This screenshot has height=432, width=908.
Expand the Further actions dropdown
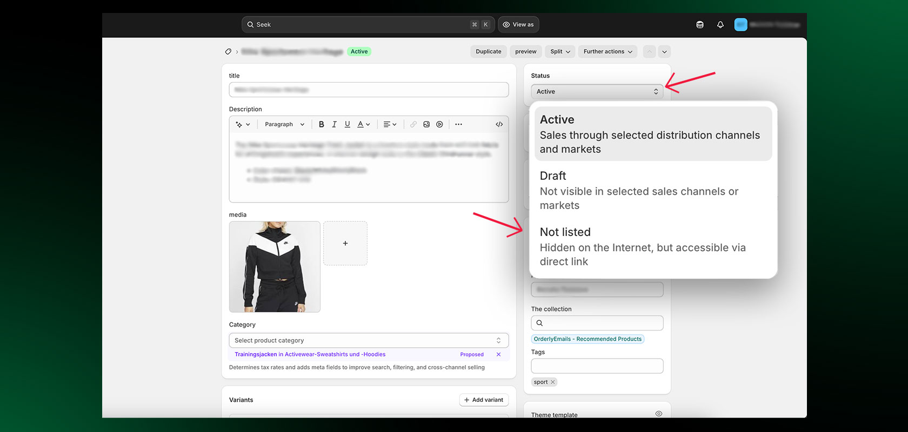(x=607, y=52)
